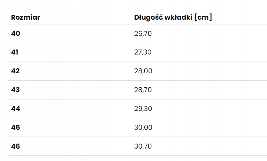Click the insole length value 30,00
This screenshot has width=267, height=161.
click(x=143, y=128)
